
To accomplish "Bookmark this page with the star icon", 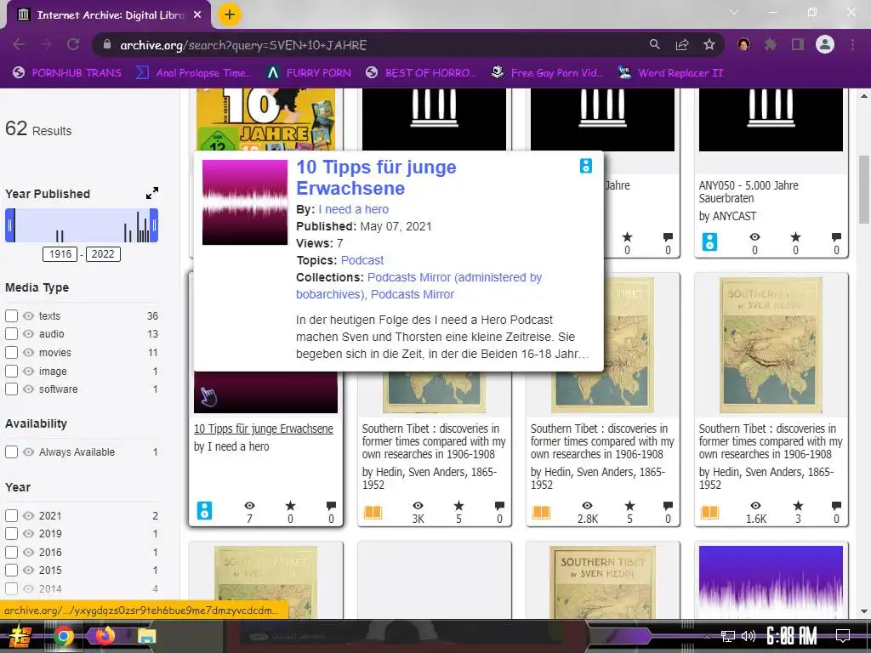I will coord(709,44).
